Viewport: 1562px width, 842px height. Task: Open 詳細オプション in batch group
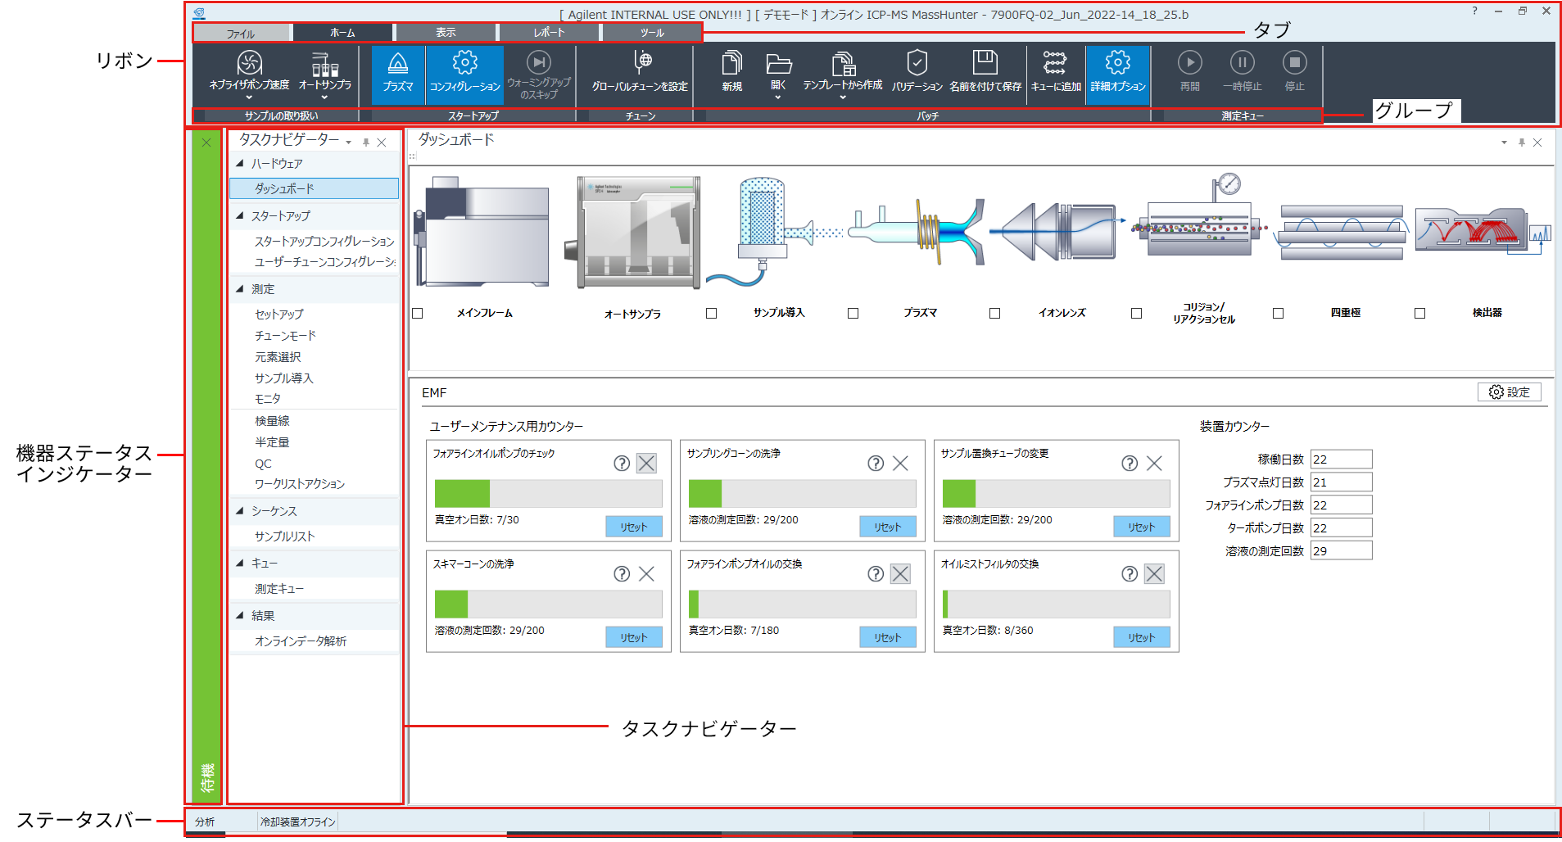tap(1118, 73)
